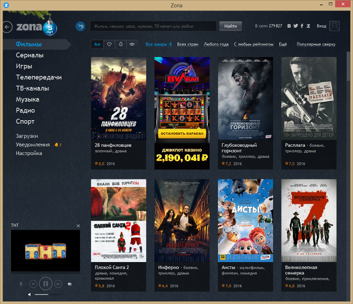Expand the player to fullscreen
Screen dimensions: 353x304
tap(70, 284)
